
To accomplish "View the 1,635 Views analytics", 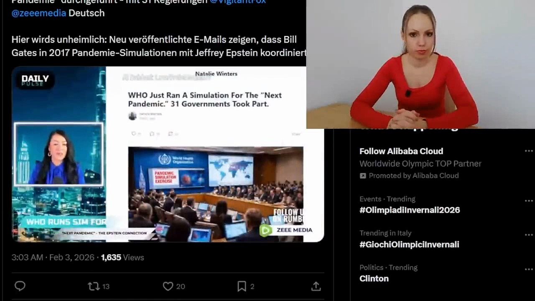I will click(122, 258).
